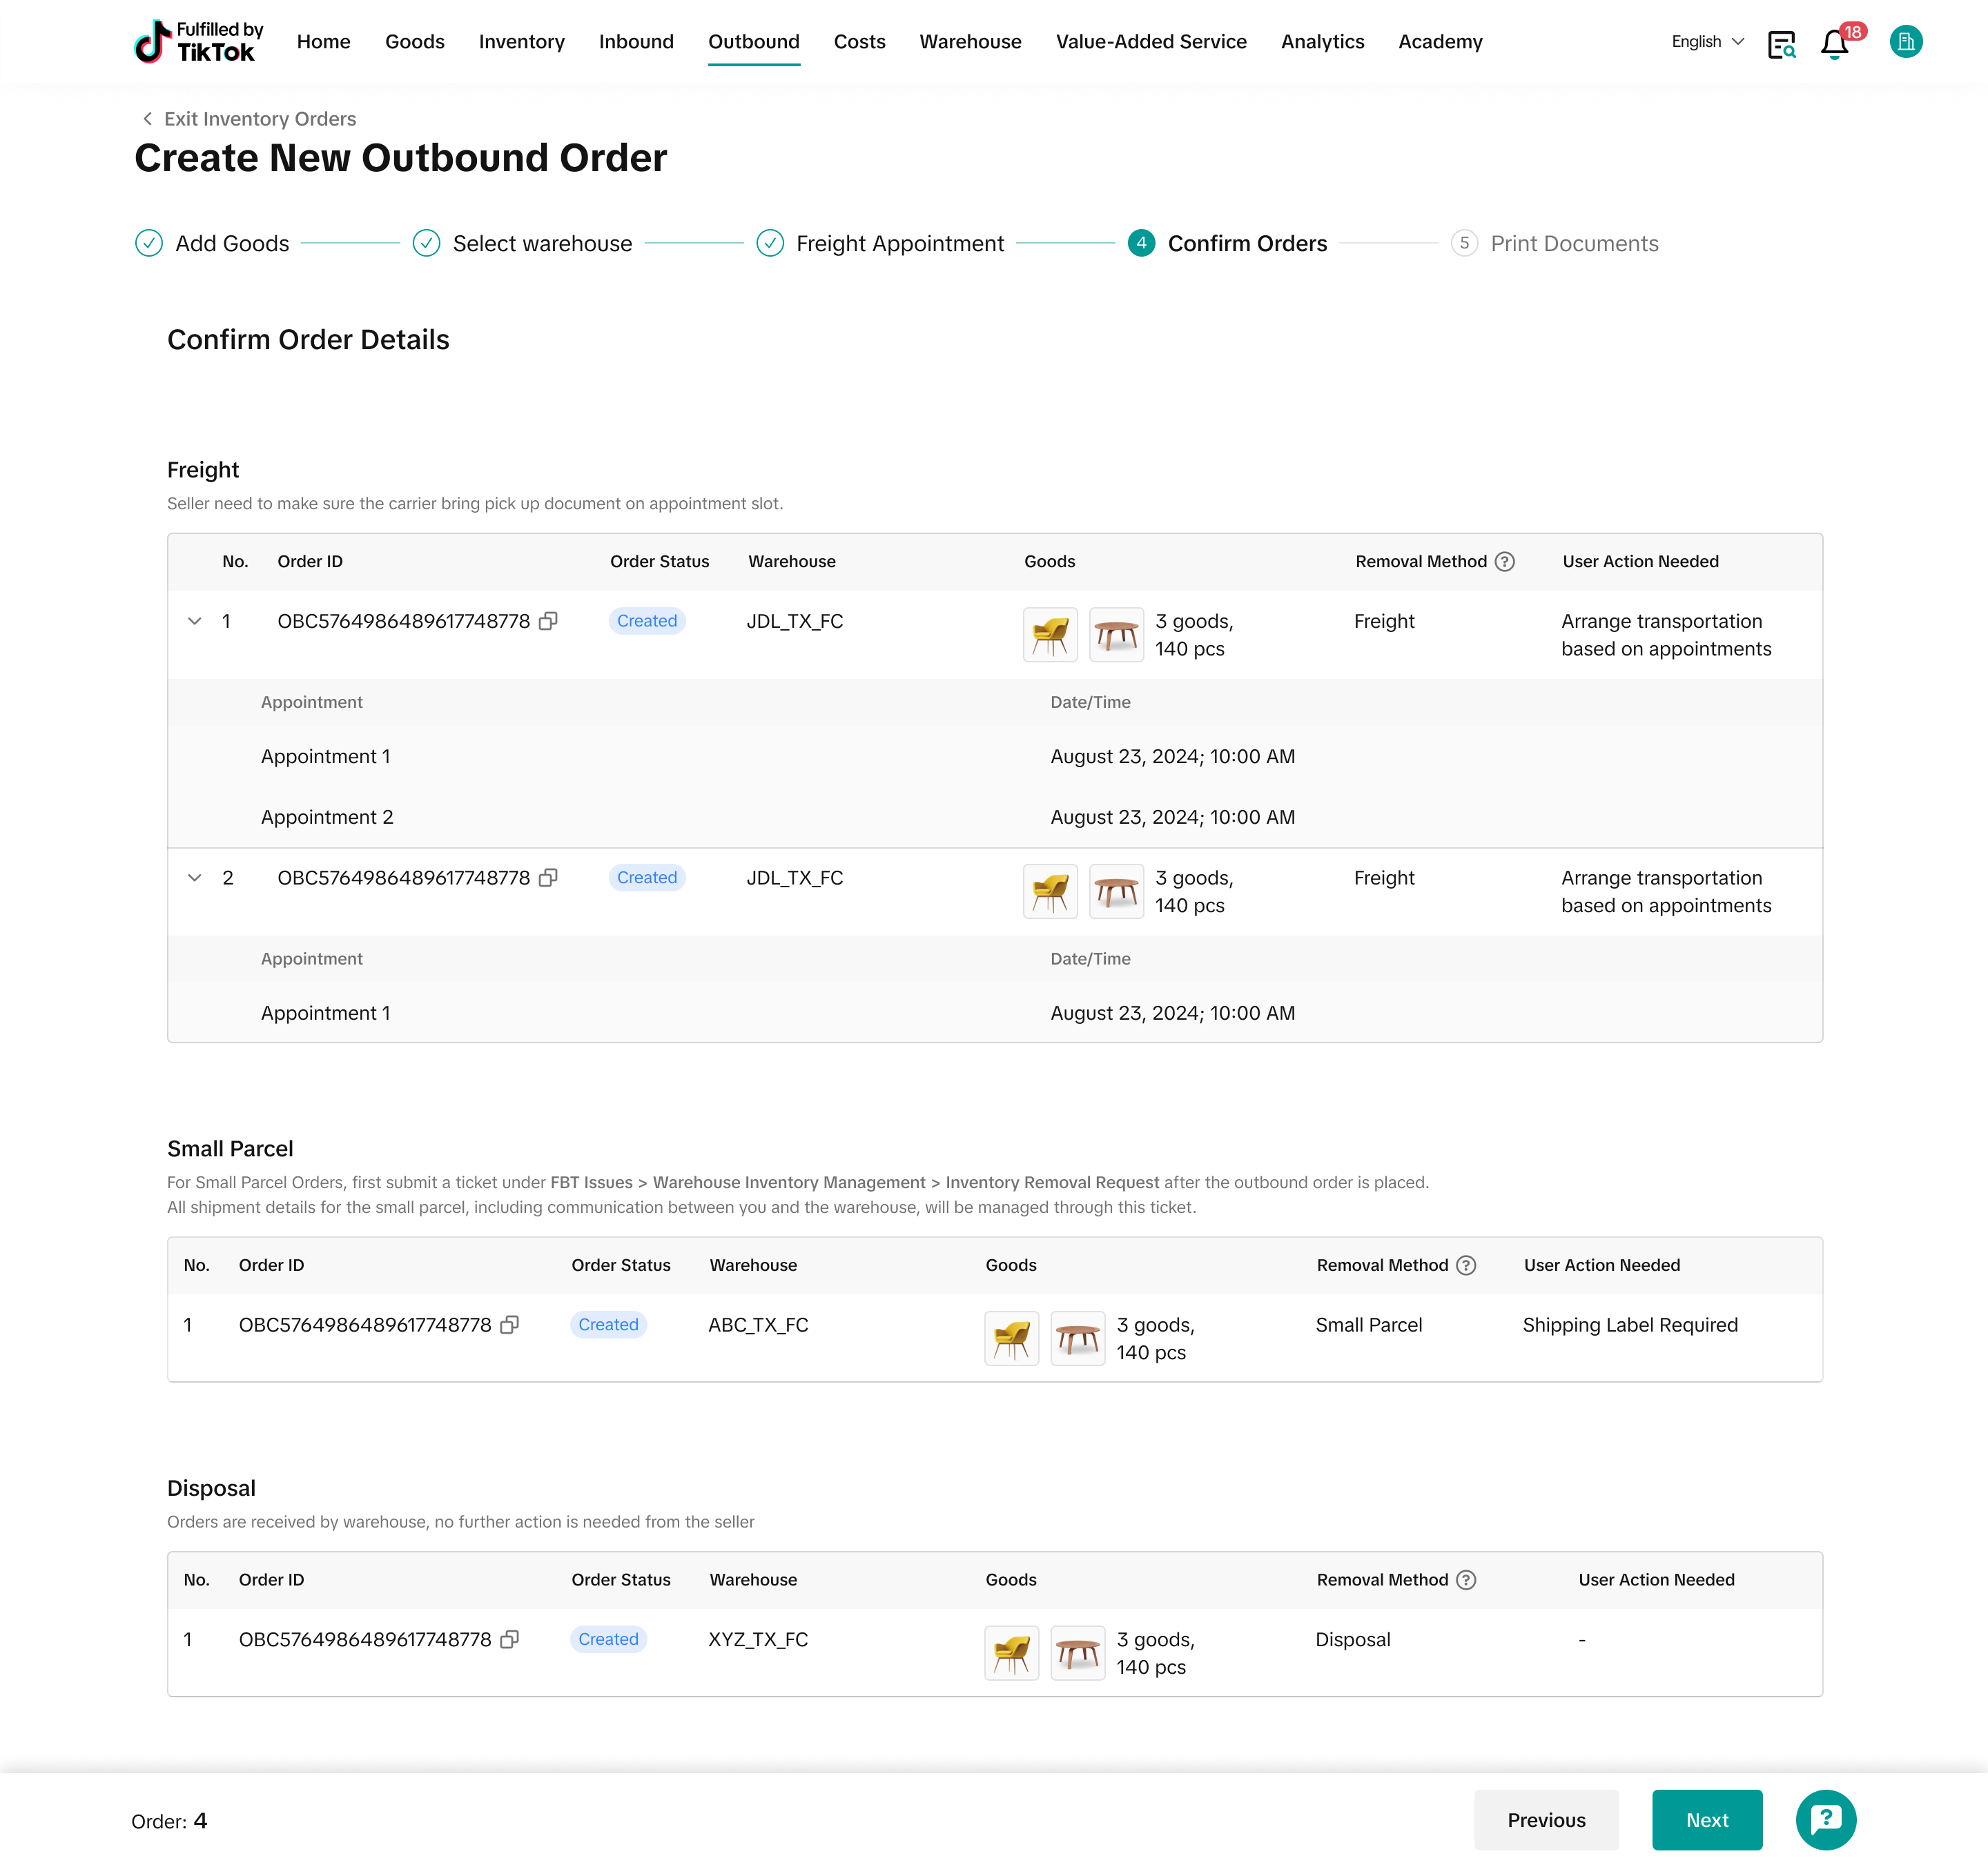
Task: Copy Order ID of first Freight order
Action: tap(548, 621)
